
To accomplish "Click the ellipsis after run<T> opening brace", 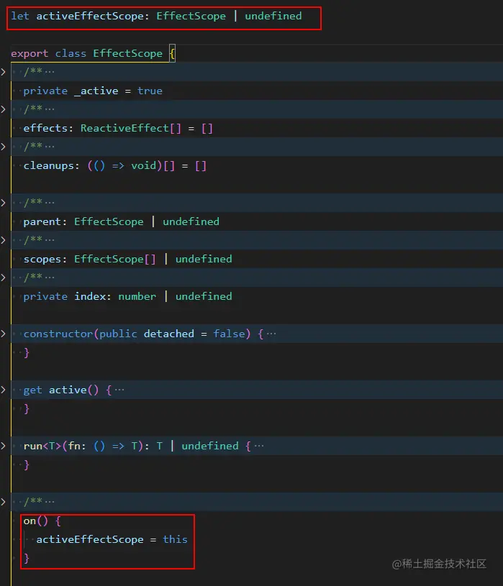I will click(259, 446).
